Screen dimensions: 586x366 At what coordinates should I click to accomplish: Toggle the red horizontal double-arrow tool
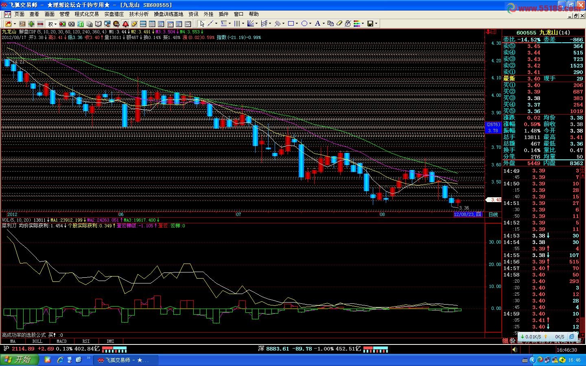pos(40,24)
